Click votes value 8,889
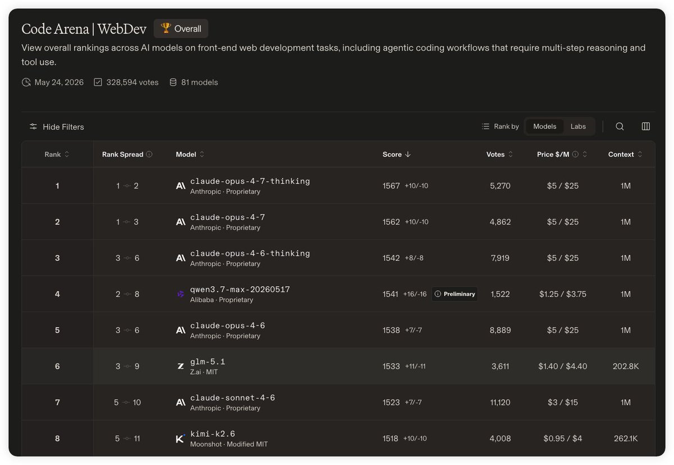Viewport: 674px width, 465px height. click(x=500, y=330)
